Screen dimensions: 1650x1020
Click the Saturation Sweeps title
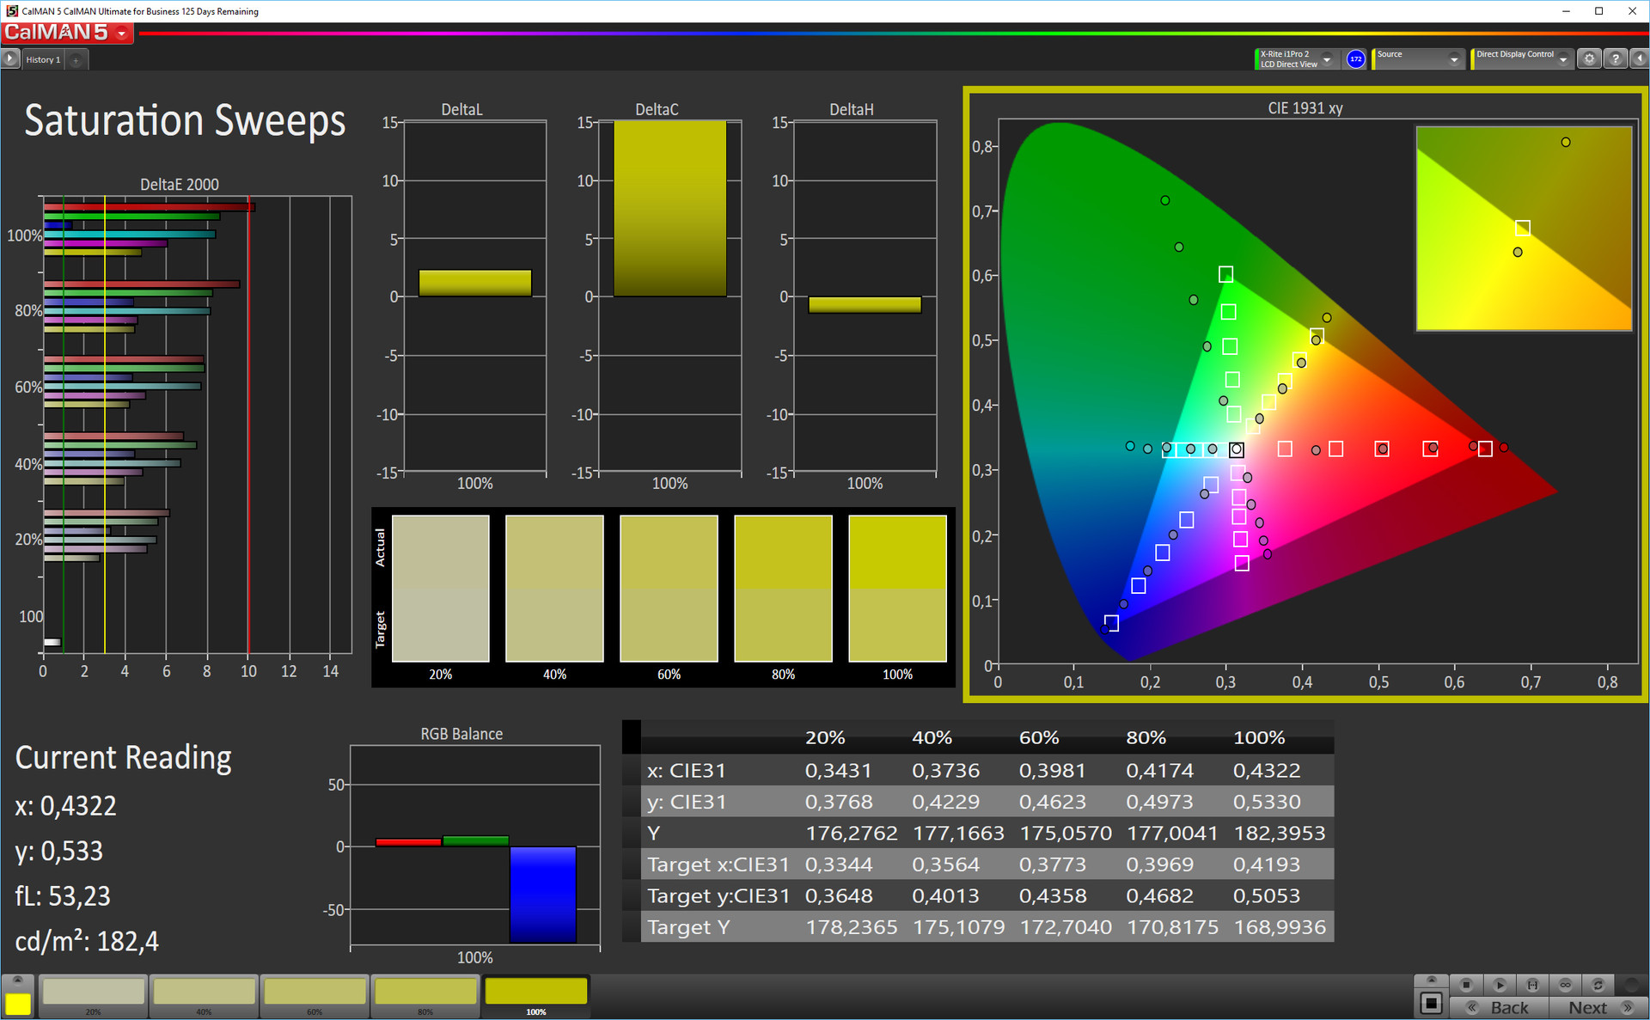(x=185, y=121)
